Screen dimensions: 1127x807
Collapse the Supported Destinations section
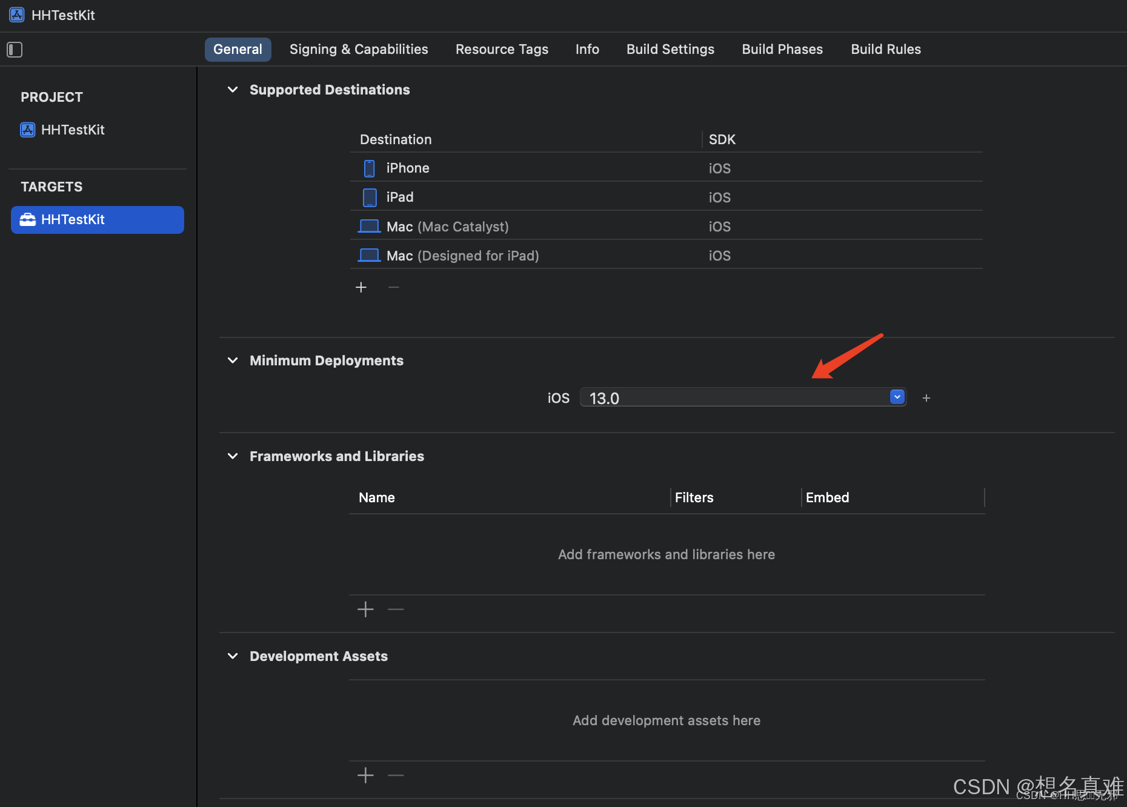click(233, 89)
